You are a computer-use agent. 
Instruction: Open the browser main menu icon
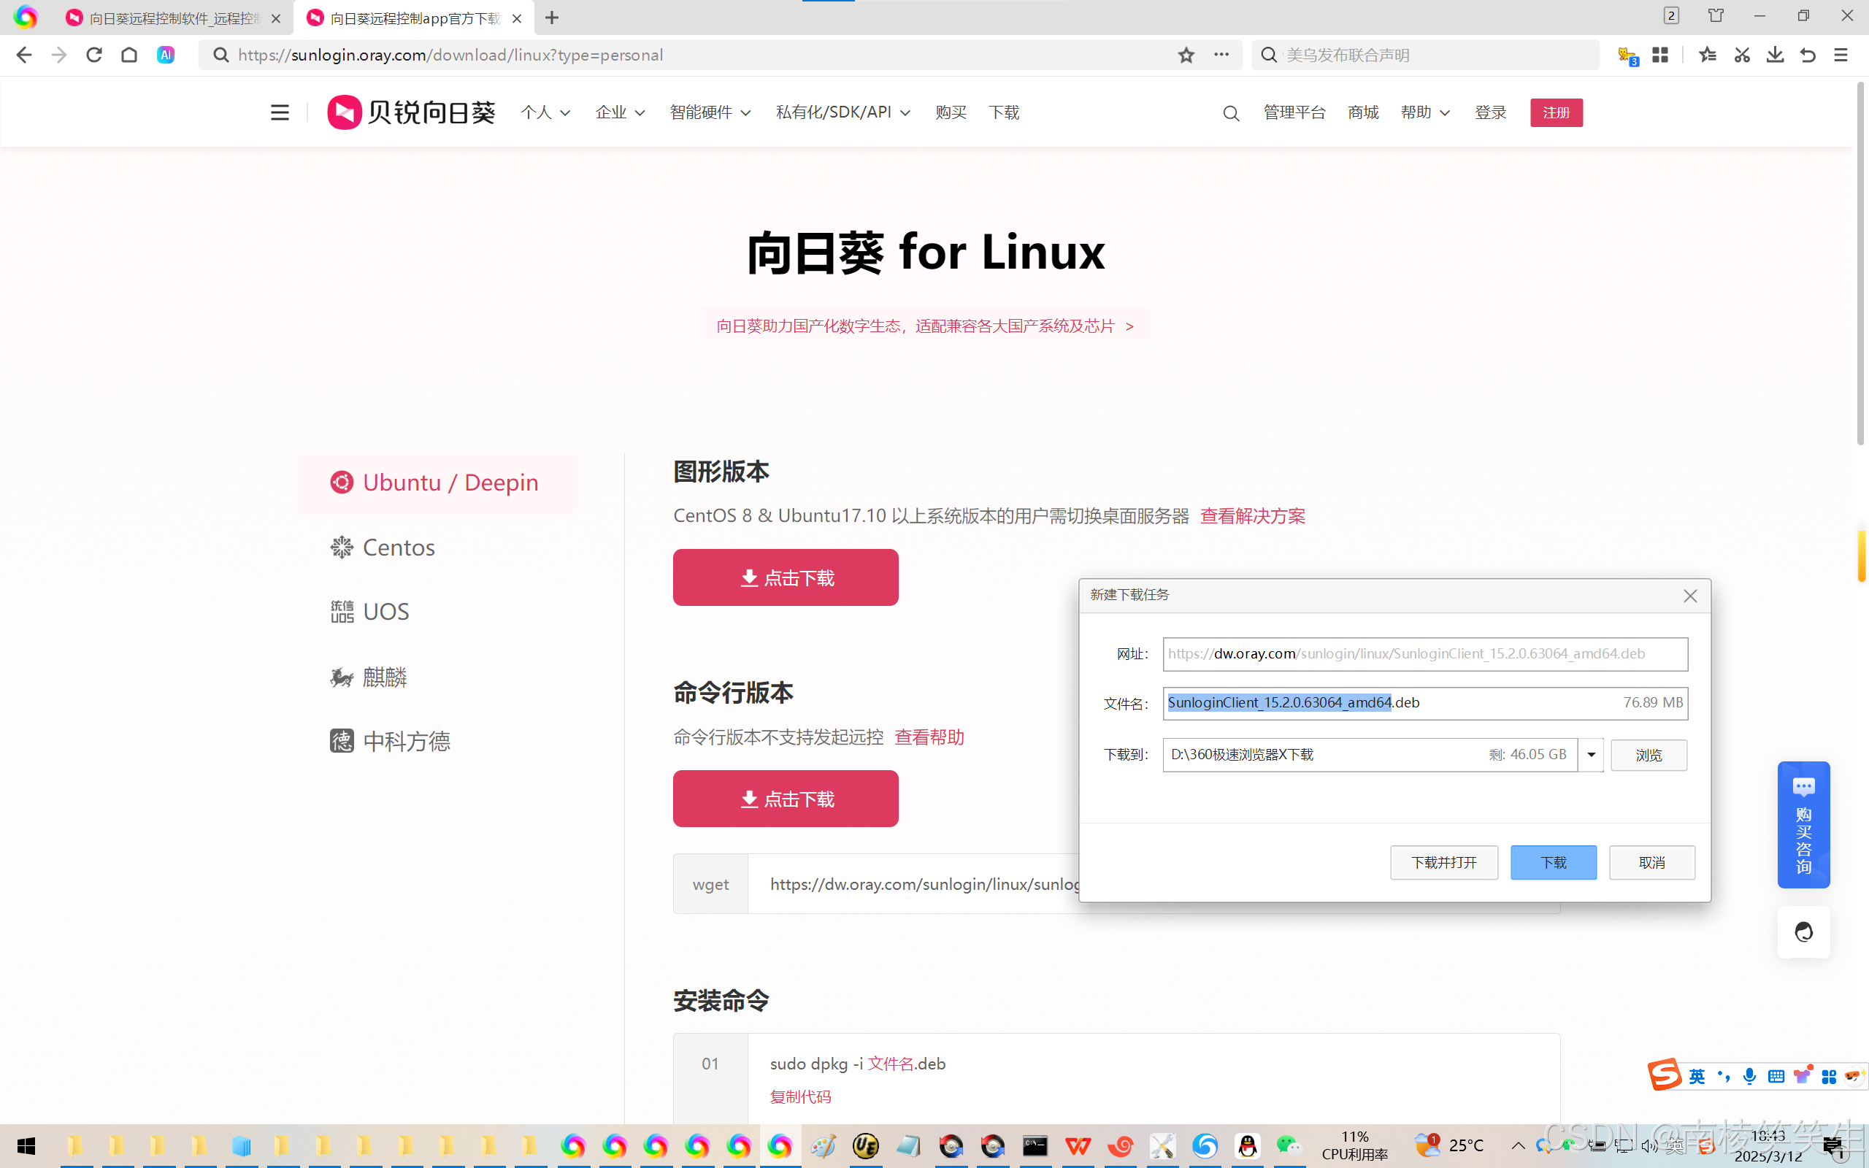(x=1841, y=55)
